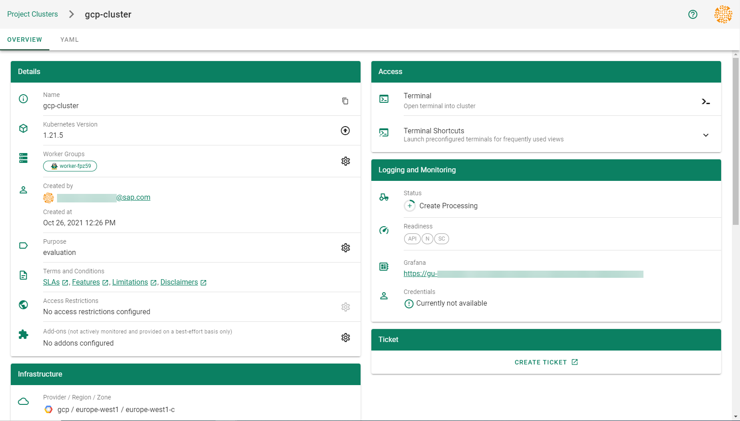Expand the Terminal Shortcuts section
Viewport: 740px width, 421px height.
705,135
